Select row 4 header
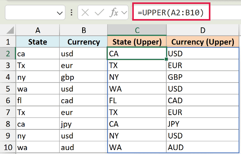The image size is (241, 154). click(8, 77)
